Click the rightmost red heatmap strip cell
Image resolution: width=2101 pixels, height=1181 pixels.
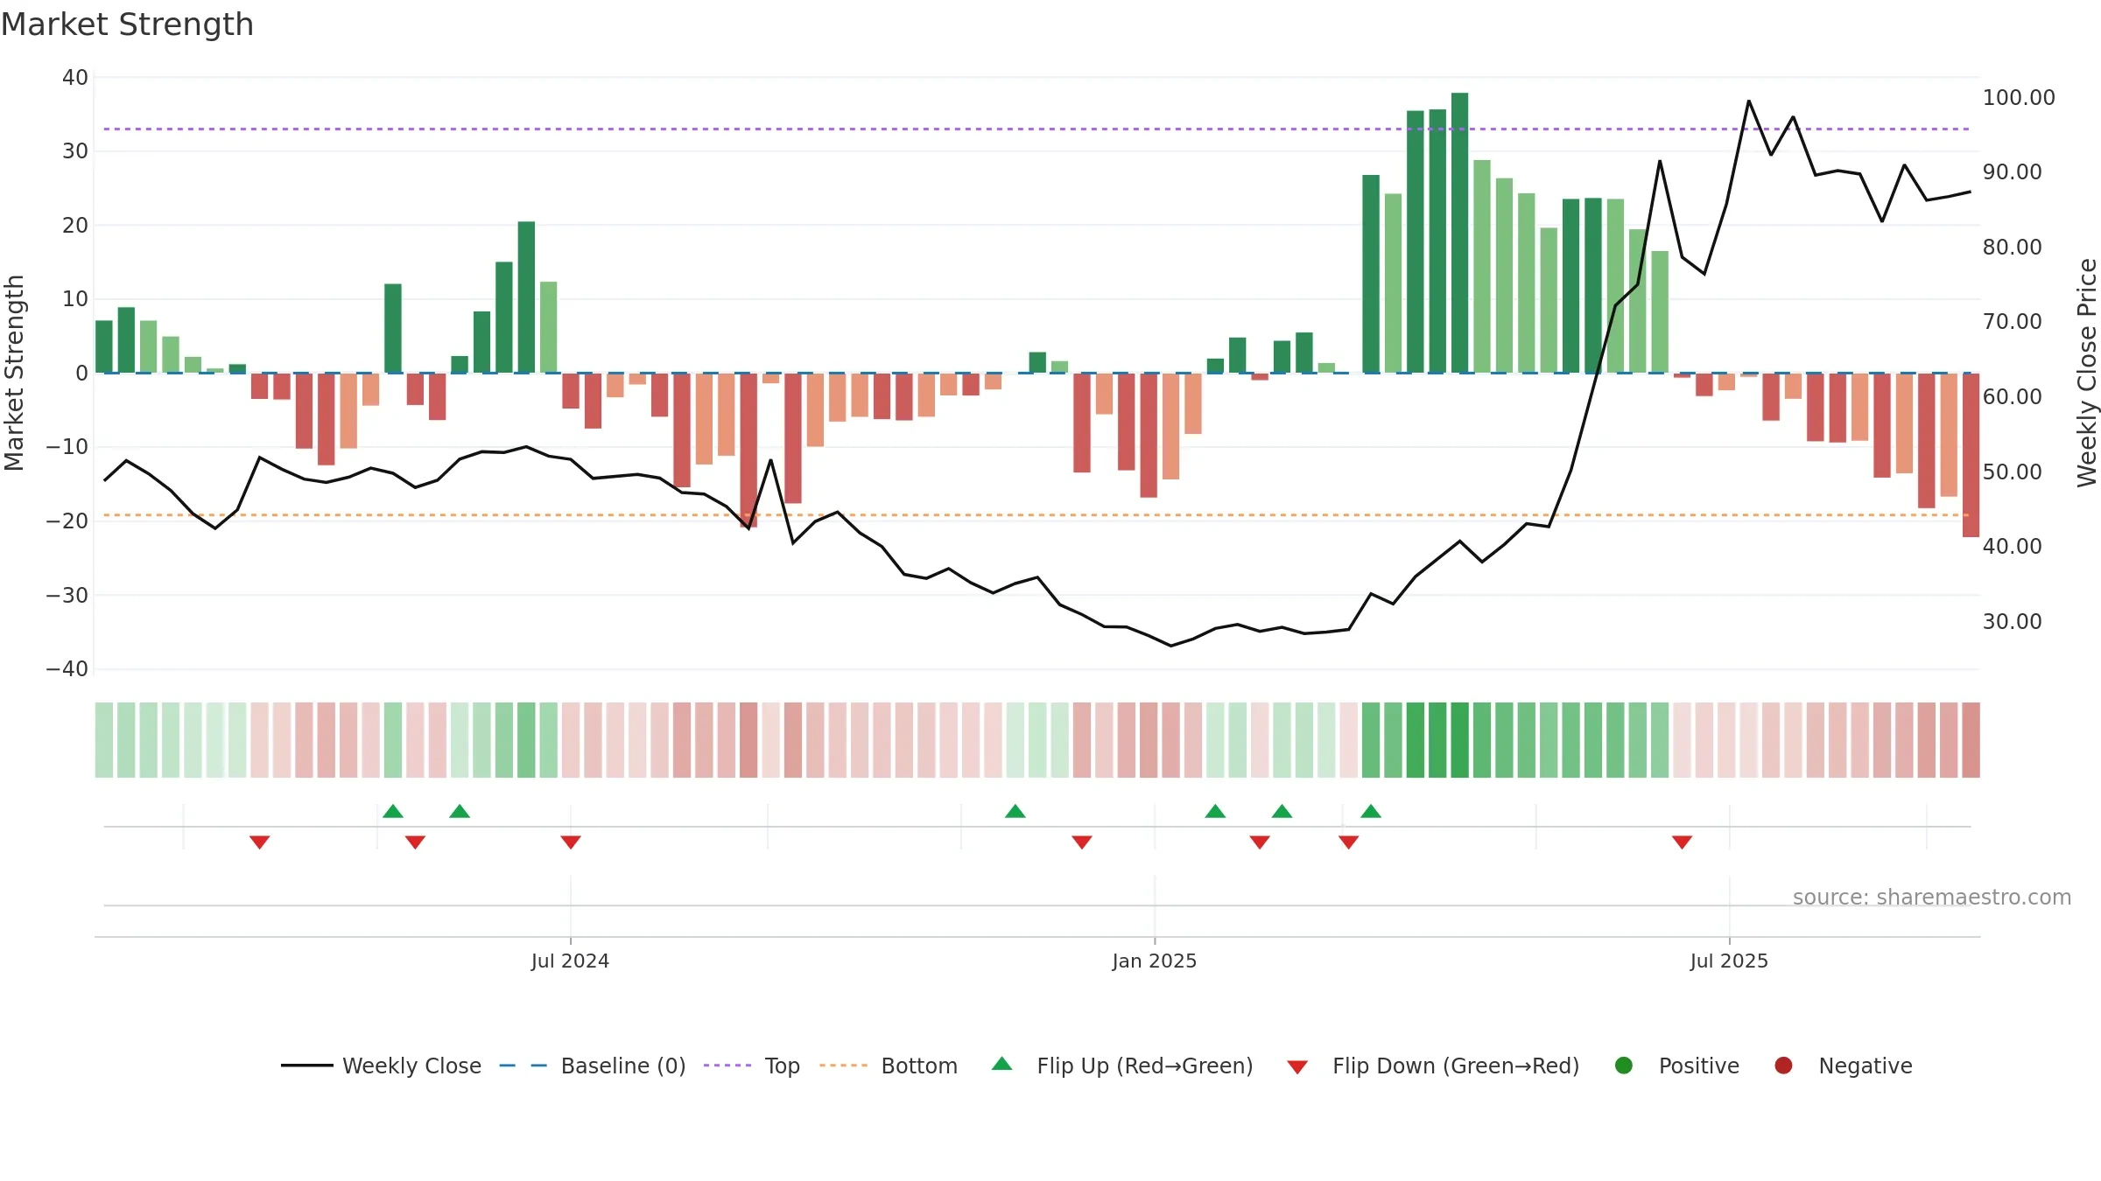[x=1971, y=740]
